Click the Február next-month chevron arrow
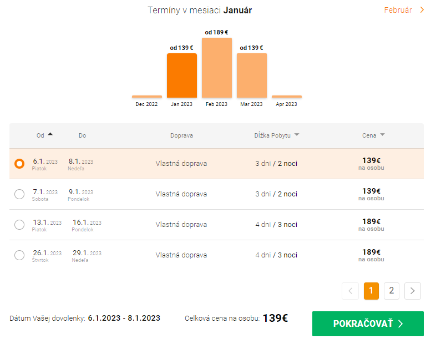Screen dimensions: 431x349 (x=422, y=10)
